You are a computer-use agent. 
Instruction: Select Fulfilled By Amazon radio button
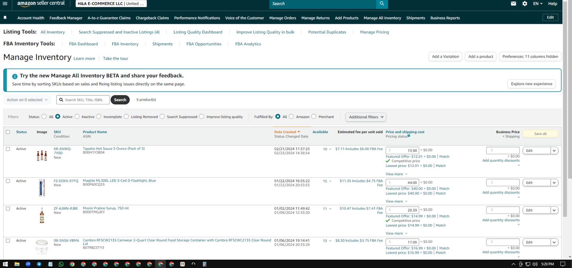(x=291, y=117)
